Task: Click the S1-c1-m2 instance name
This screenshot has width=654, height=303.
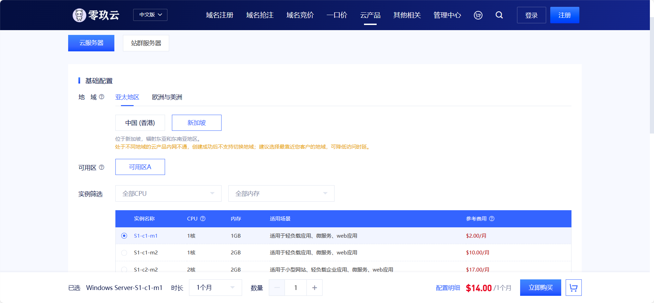Action: tap(146, 253)
